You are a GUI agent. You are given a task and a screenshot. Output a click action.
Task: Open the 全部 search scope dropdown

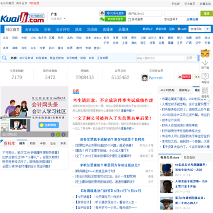(x=191, y=58)
